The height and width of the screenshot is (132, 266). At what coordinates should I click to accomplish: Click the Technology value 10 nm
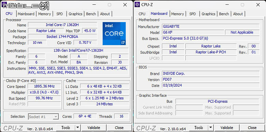click(37, 42)
